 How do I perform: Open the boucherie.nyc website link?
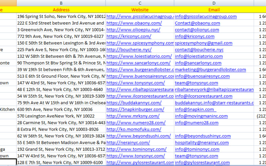click(129, 50)
